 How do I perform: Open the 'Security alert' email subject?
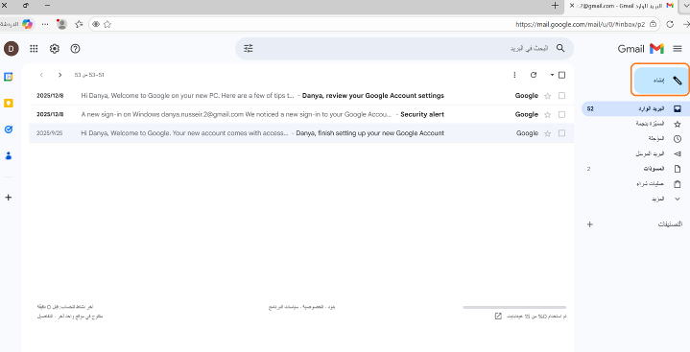click(x=422, y=114)
